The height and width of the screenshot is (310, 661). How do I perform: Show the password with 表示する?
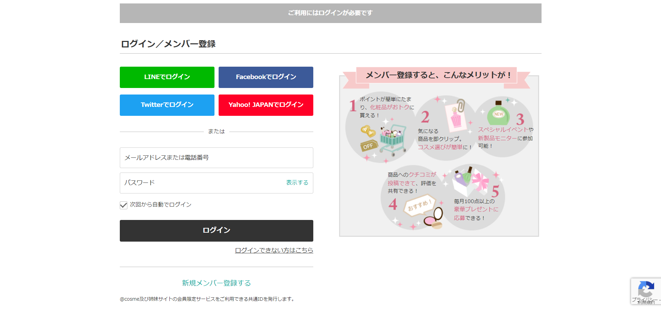coord(297,182)
